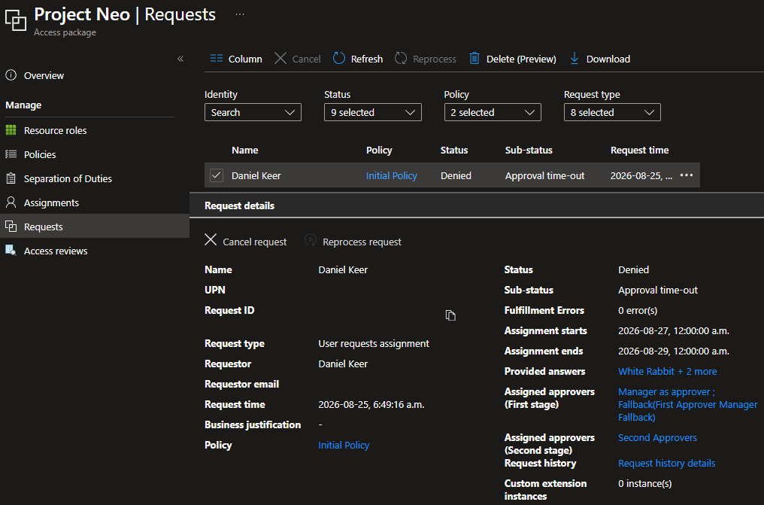The height and width of the screenshot is (505, 764).
Task: Click the Reprocess icon in toolbar
Action: [x=401, y=59]
